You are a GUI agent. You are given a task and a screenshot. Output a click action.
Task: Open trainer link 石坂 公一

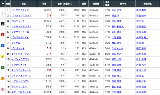[x=141, y=16]
